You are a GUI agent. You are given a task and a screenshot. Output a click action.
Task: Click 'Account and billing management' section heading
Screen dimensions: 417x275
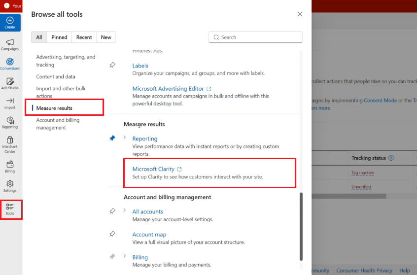pyautogui.click(x=167, y=197)
